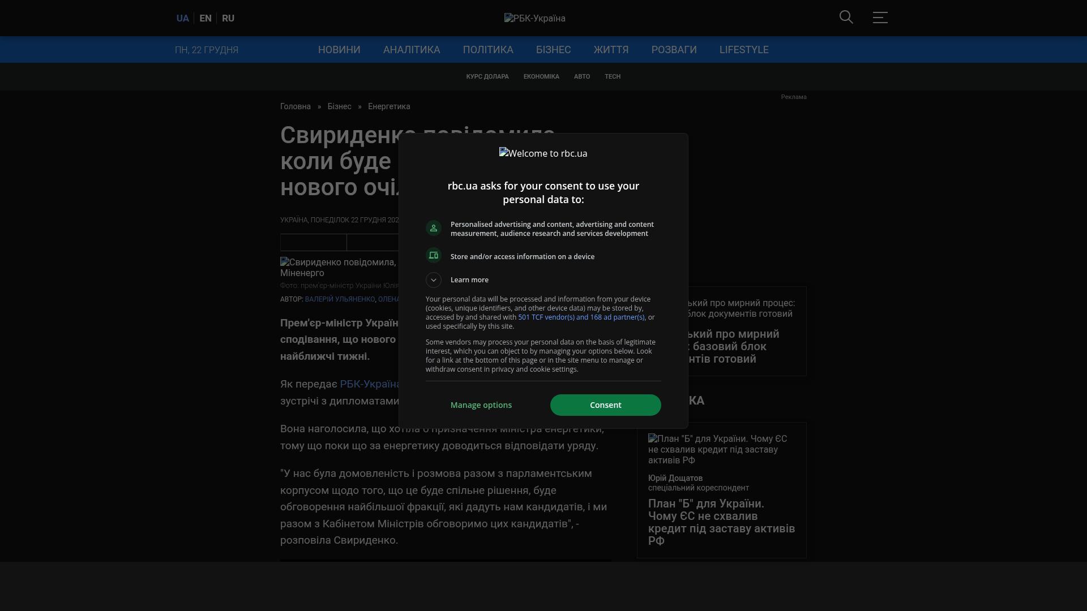1087x611 pixels.
Task: Click the Енергетика breadcrumb link
Action: point(389,106)
